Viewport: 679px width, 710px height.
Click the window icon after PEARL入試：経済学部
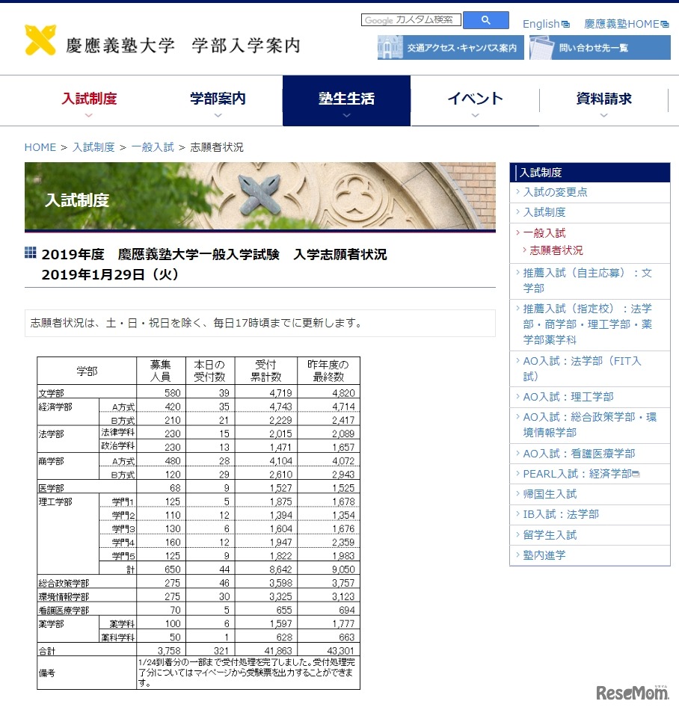639,473
